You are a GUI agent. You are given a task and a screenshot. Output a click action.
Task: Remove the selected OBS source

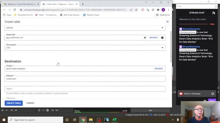pyautogui.click(x=43, y=110)
